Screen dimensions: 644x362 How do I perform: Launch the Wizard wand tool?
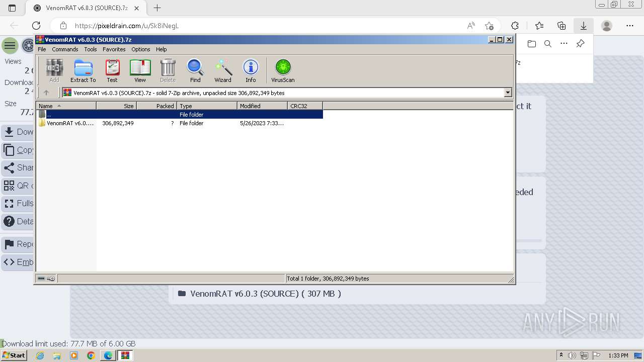pyautogui.click(x=223, y=70)
